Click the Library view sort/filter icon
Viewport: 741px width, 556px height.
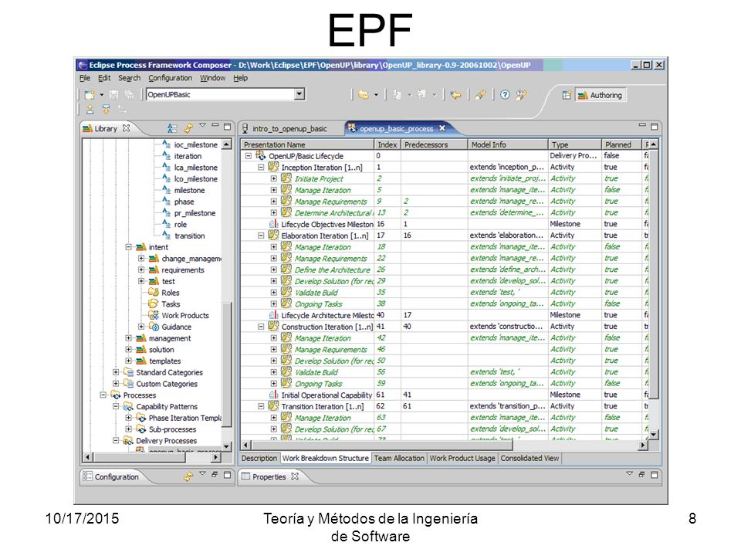[x=172, y=128]
